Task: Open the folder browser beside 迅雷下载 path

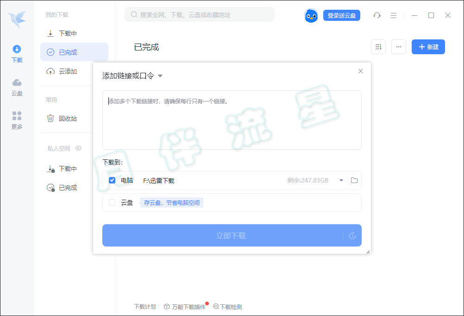Action: pyautogui.click(x=354, y=180)
